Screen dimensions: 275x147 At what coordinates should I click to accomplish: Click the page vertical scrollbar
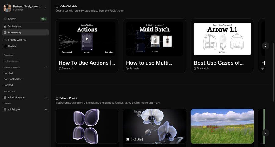coord(273,72)
